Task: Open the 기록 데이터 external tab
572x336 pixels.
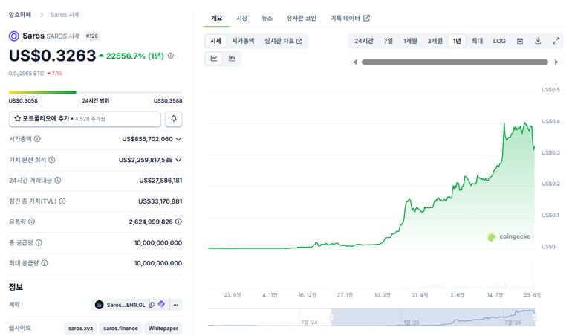Action: coord(350,18)
